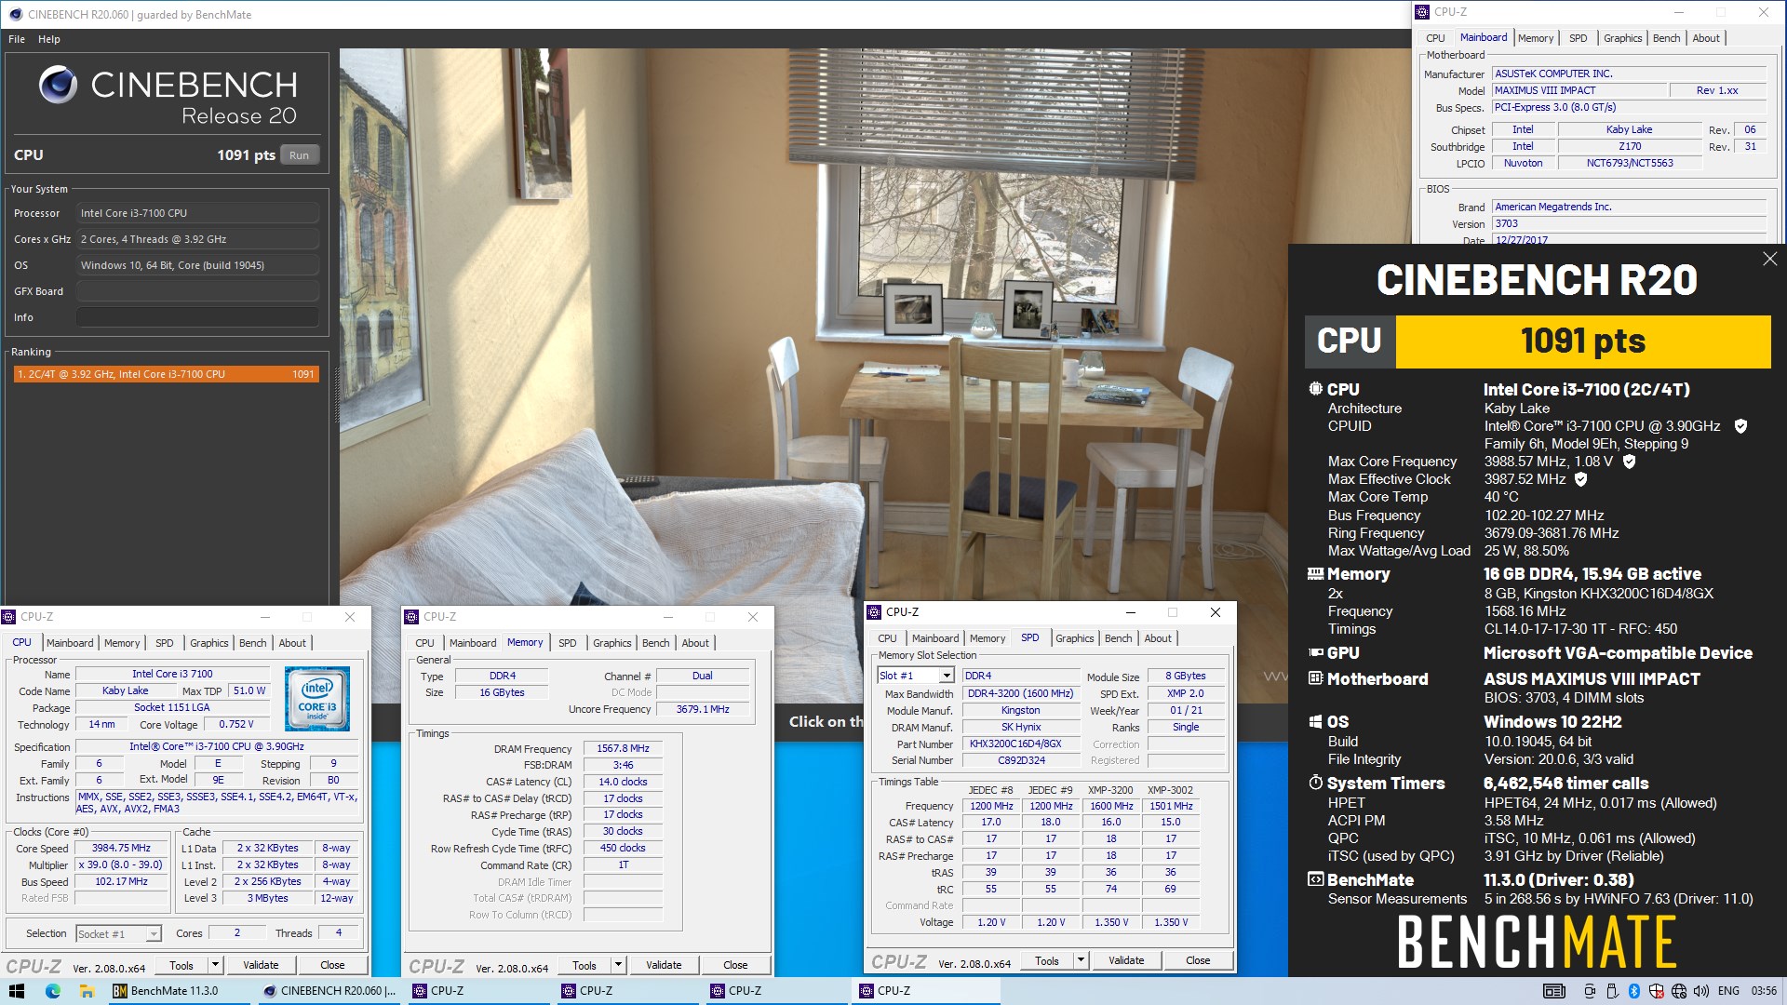Expand Tools dropdown arrow in CPU tab window
The width and height of the screenshot is (1787, 1005).
point(215,965)
